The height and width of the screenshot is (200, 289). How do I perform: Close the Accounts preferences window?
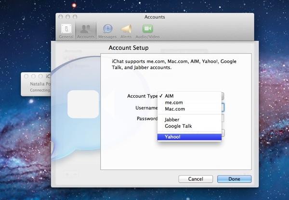(x=61, y=17)
